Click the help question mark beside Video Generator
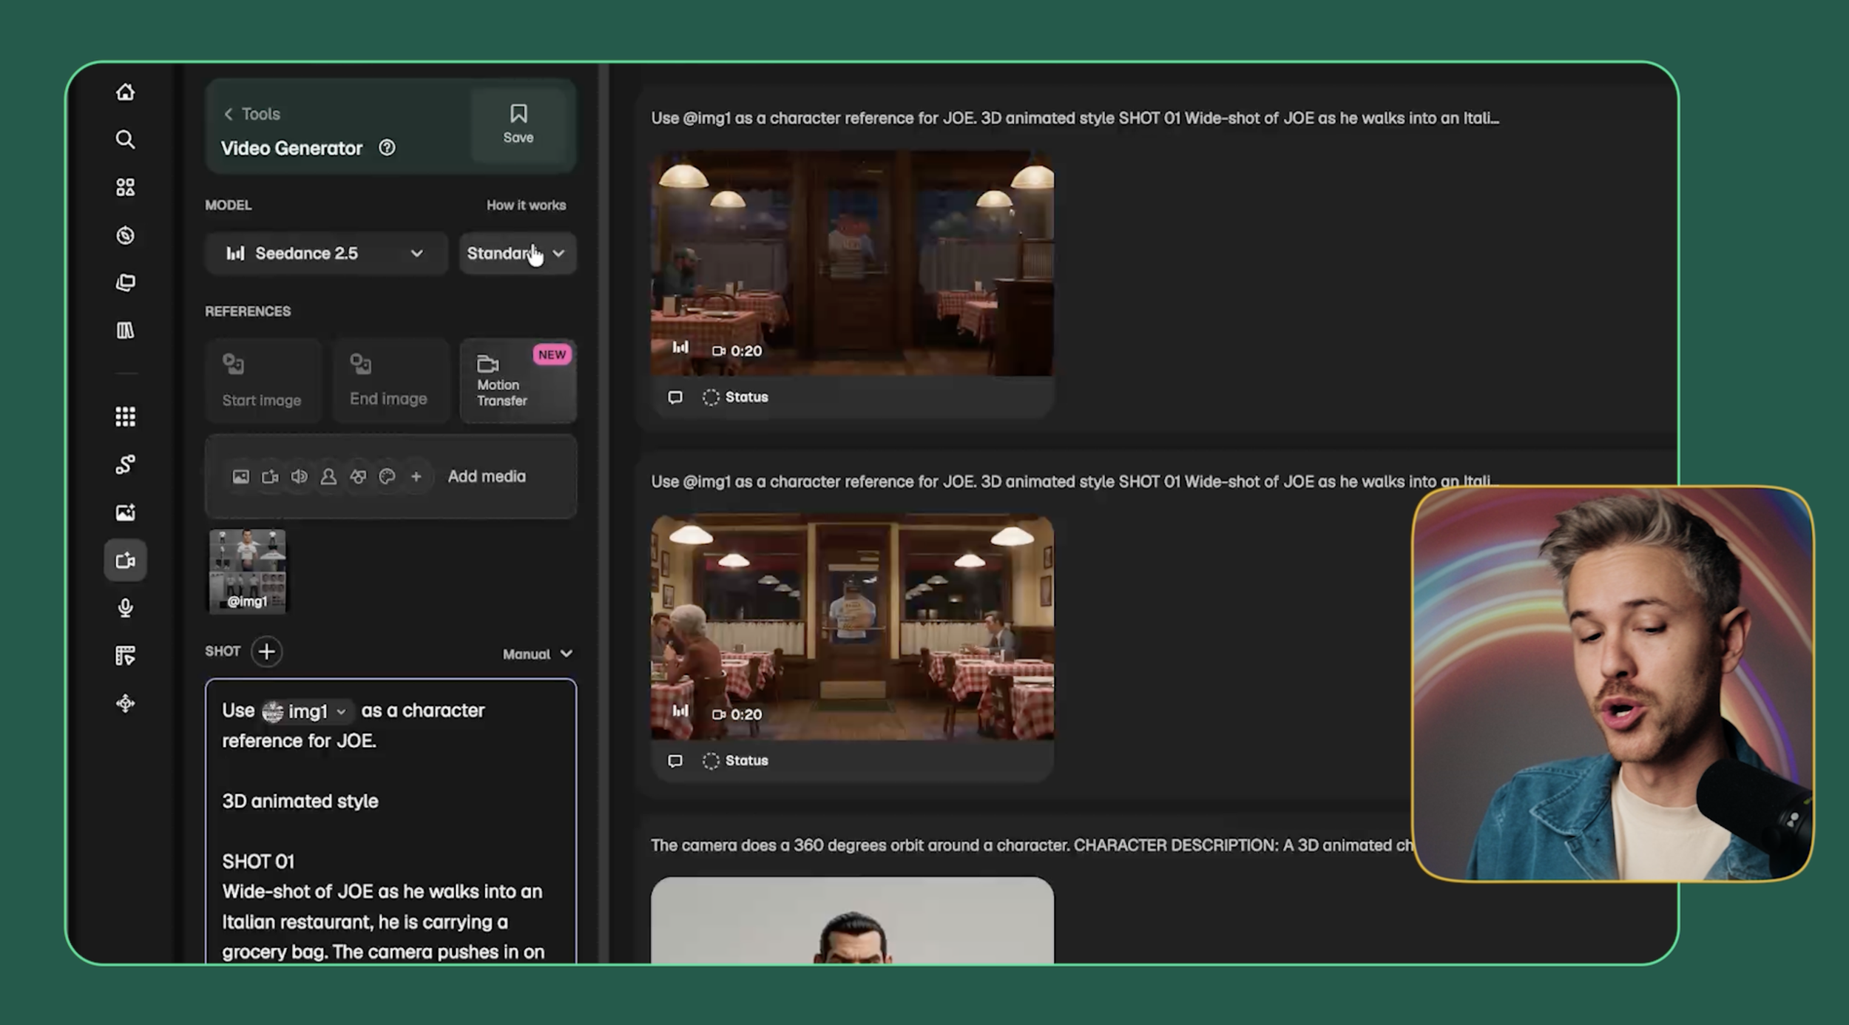The width and height of the screenshot is (1849, 1025). [x=387, y=147]
